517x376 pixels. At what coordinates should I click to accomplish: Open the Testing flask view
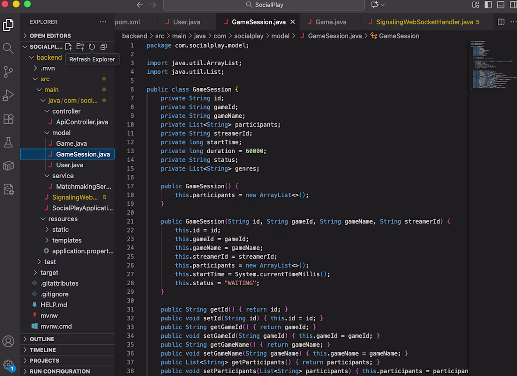pos(8,142)
